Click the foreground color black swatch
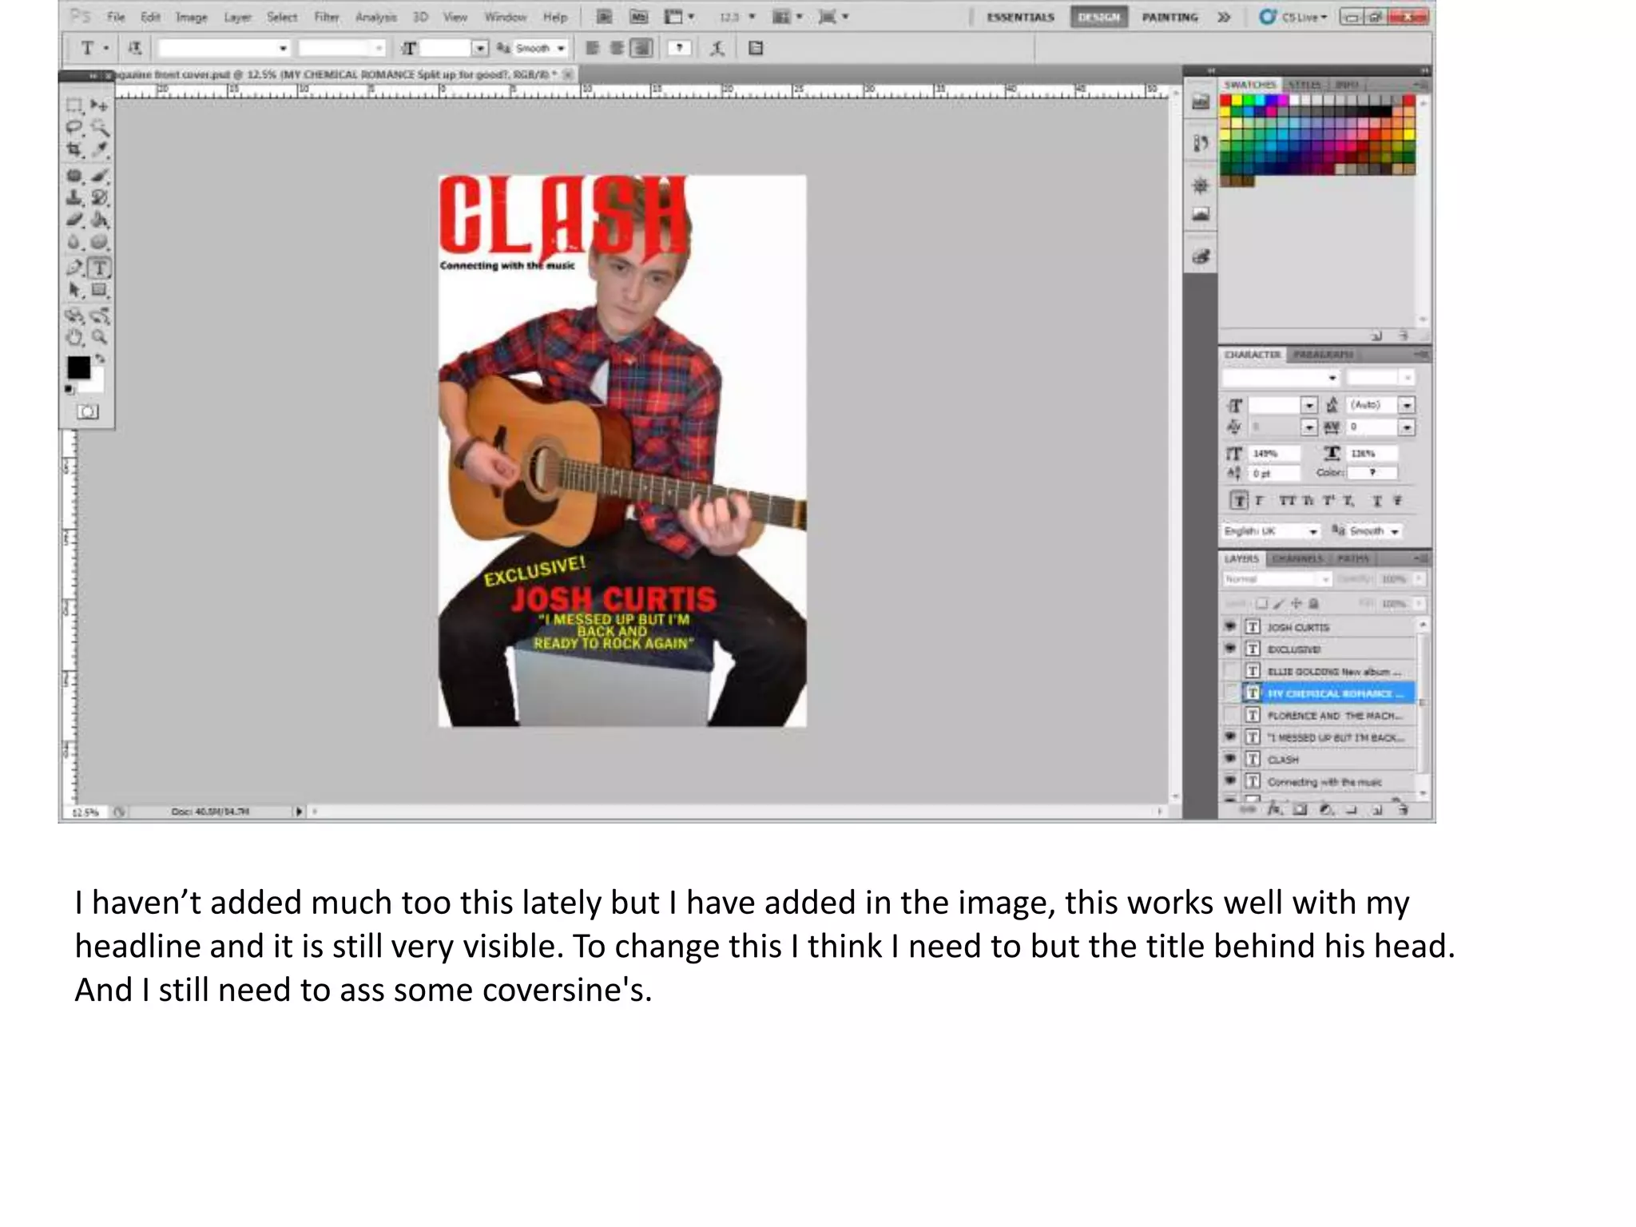The width and height of the screenshot is (1636, 1227). [x=78, y=368]
